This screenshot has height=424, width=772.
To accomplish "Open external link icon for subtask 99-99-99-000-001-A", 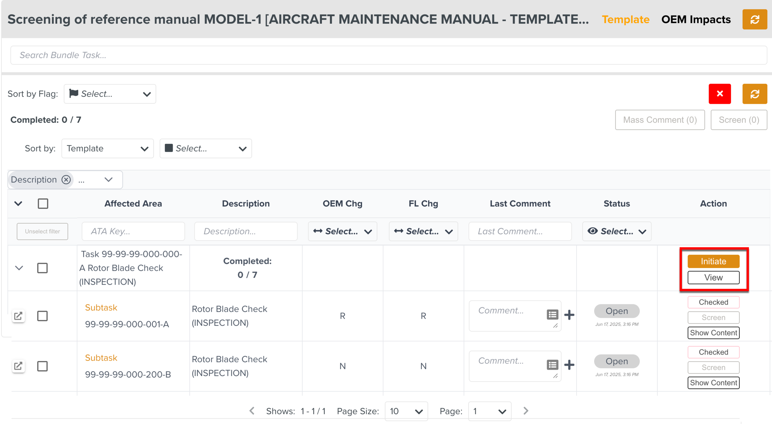I will click(18, 316).
